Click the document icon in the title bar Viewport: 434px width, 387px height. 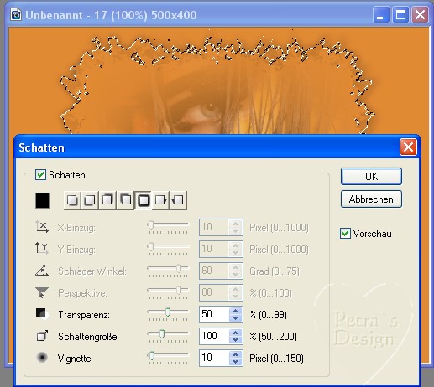[x=16, y=14]
